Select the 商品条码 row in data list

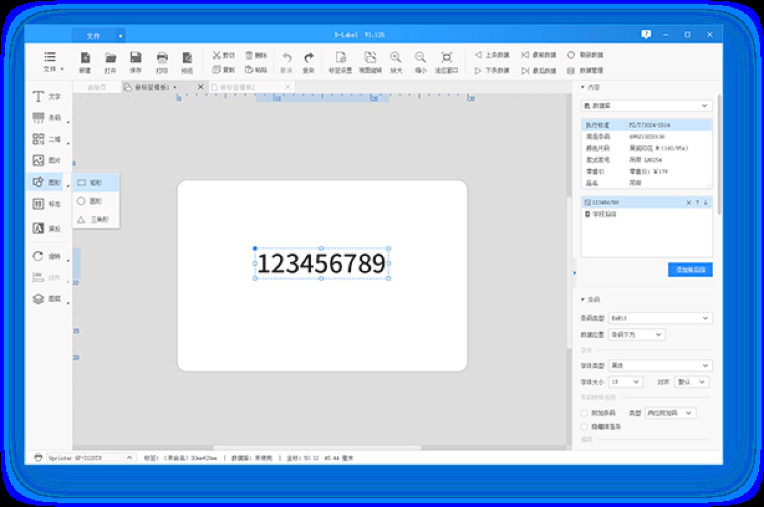646,137
